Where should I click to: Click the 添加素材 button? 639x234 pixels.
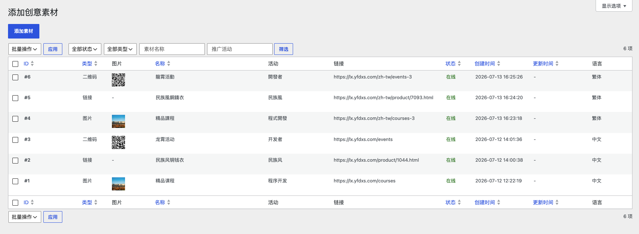pos(24,31)
